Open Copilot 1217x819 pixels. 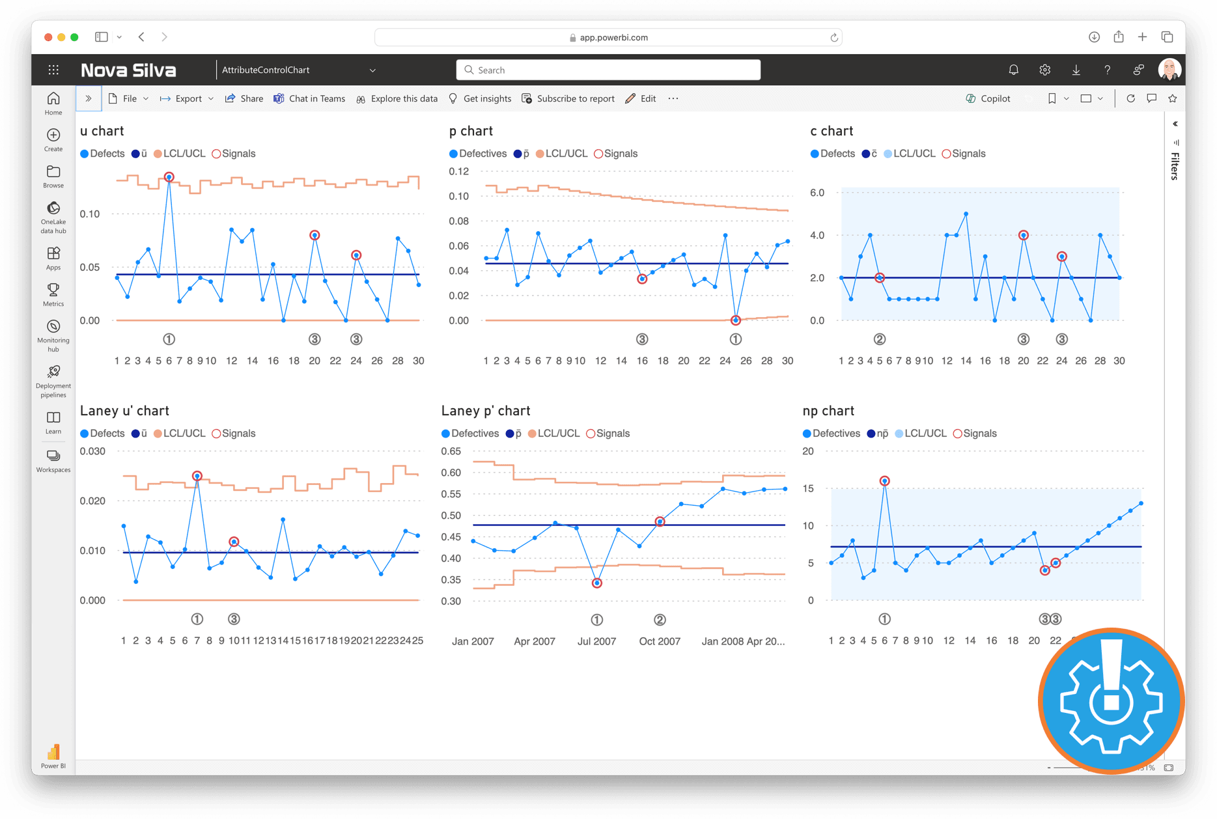[x=988, y=98]
